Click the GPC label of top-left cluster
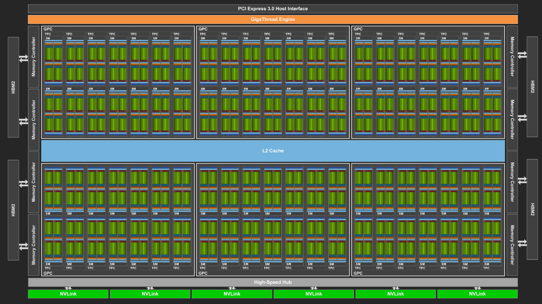The width and height of the screenshot is (542, 304). [48, 29]
